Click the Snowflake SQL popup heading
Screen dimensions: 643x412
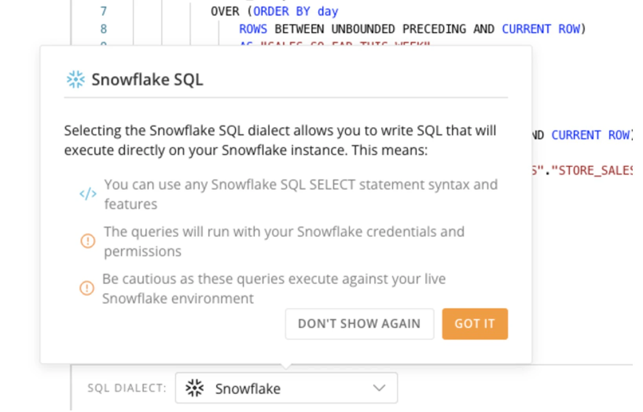pyautogui.click(x=147, y=79)
